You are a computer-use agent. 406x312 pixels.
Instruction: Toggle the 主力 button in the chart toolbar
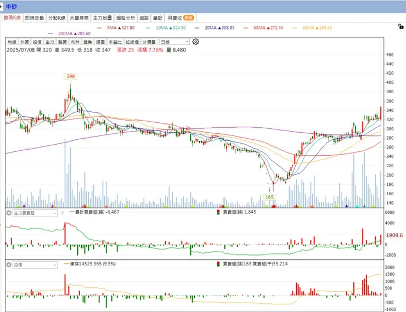50,42
